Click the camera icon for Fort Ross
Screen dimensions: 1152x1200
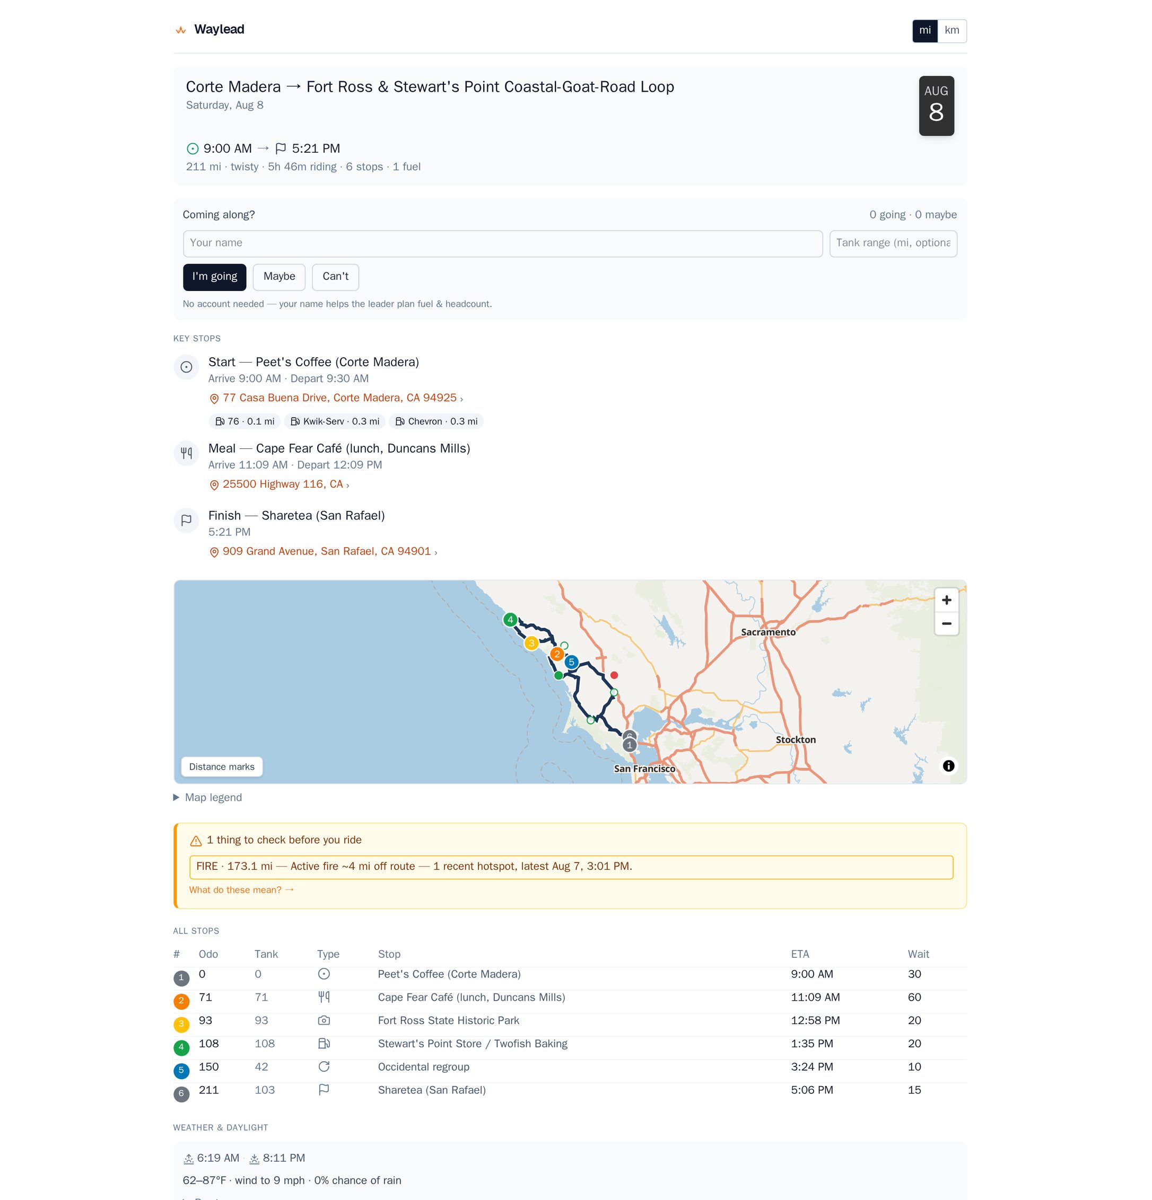[x=324, y=1021]
